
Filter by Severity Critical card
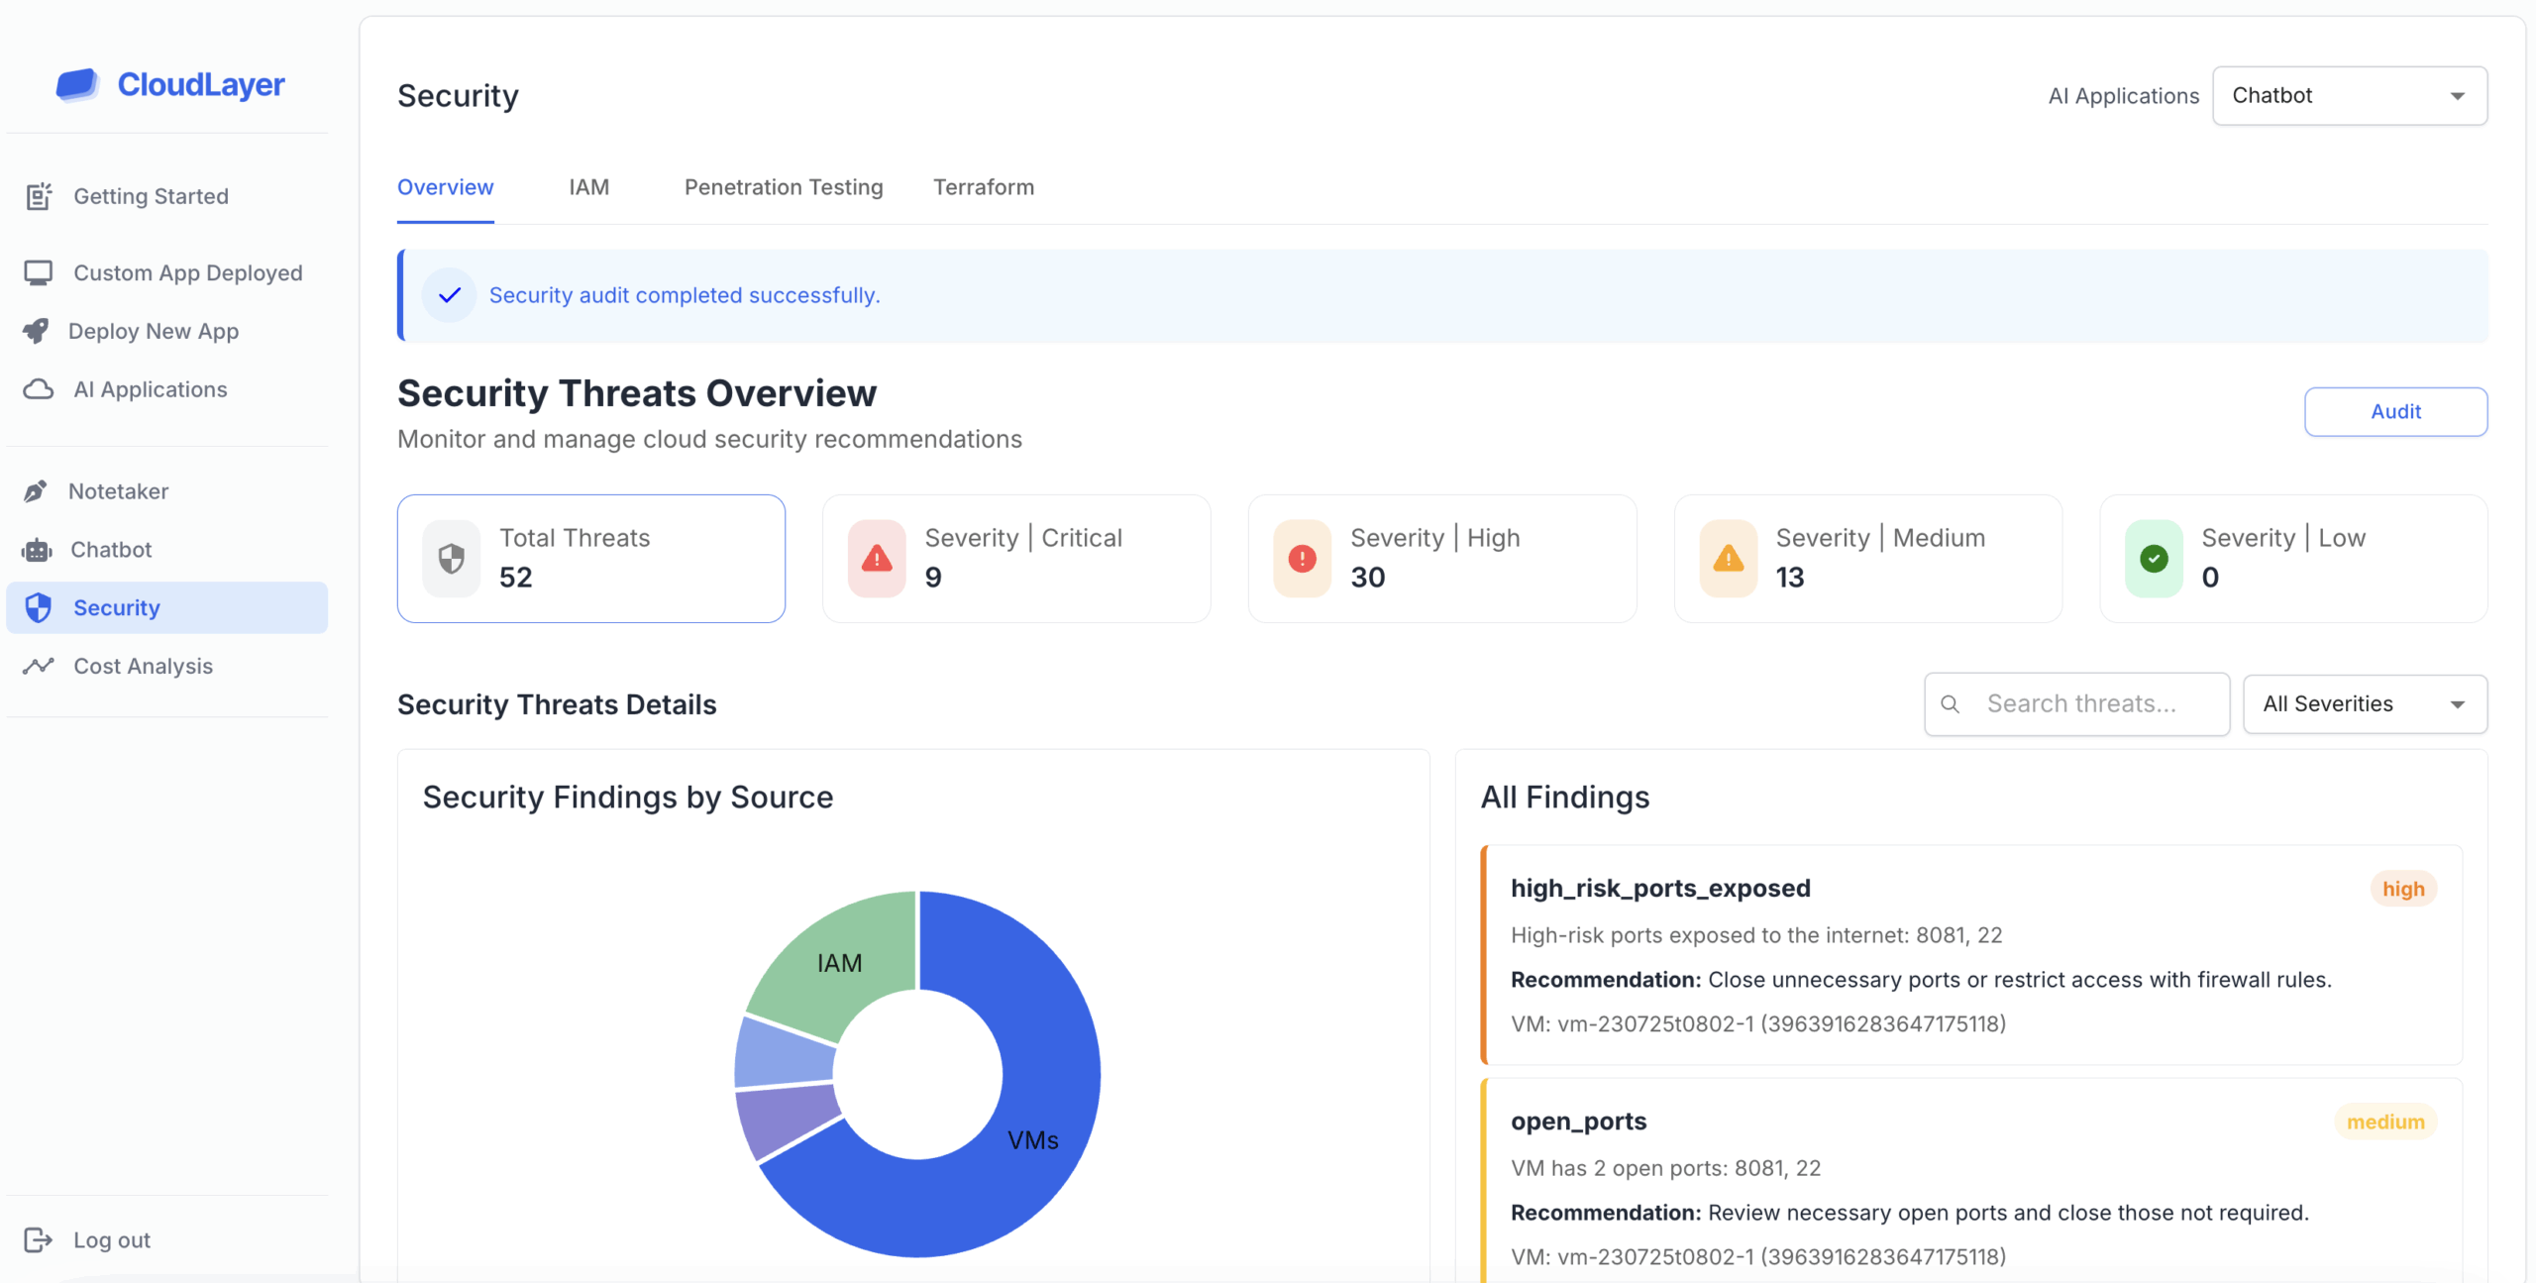point(1016,559)
